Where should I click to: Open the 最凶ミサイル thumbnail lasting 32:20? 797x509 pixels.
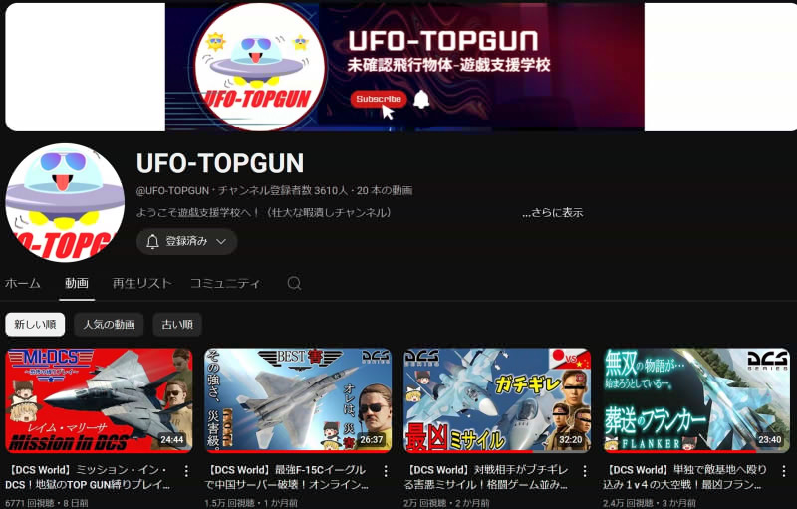tap(497, 400)
